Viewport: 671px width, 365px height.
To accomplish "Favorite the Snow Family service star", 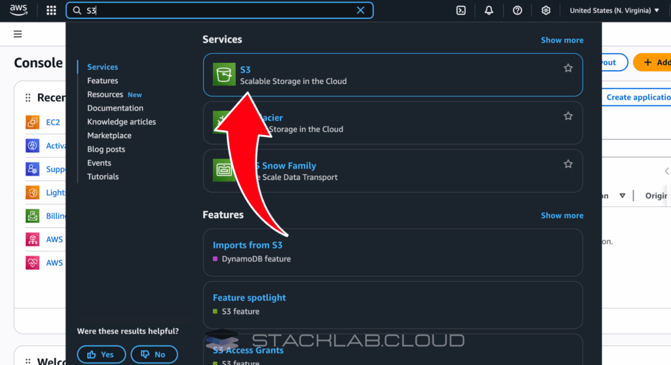I will [568, 164].
